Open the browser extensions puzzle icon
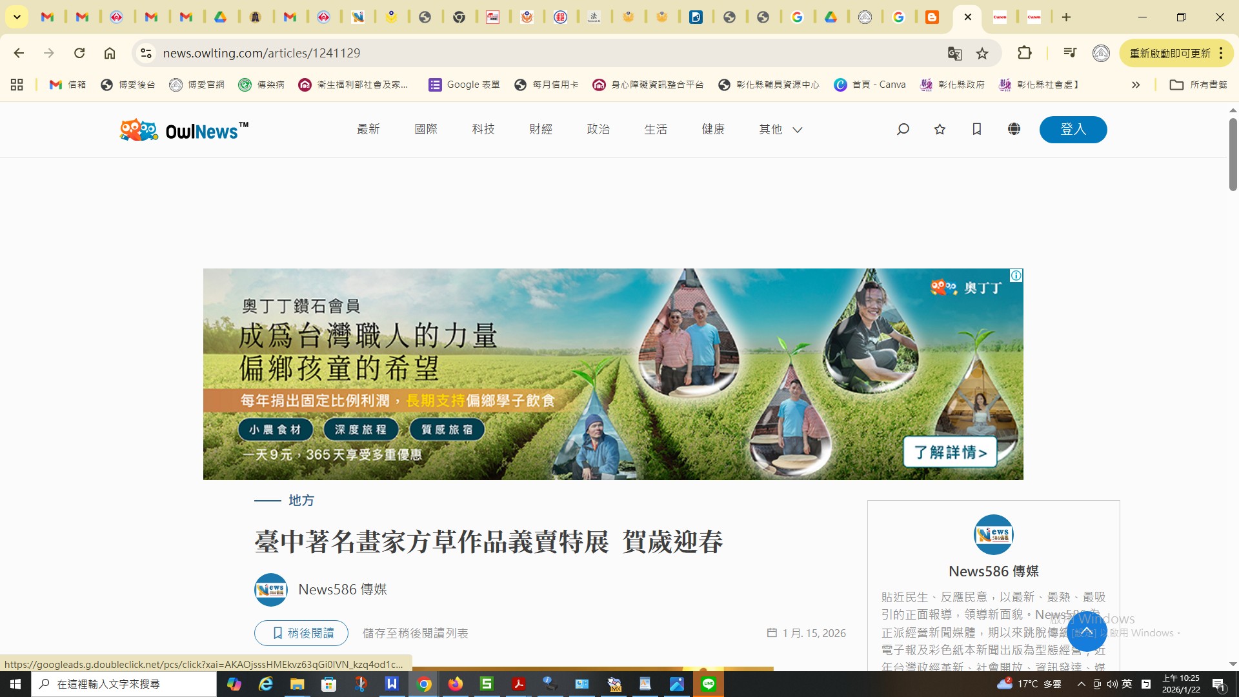Viewport: 1239px width, 697px height. point(1024,53)
